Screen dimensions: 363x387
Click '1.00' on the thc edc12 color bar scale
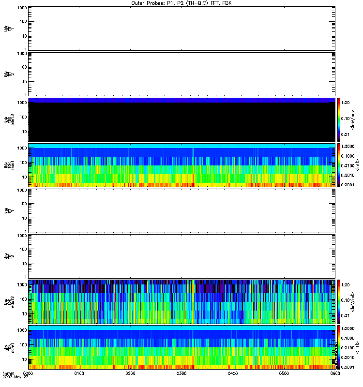pyautogui.click(x=346, y=285)
